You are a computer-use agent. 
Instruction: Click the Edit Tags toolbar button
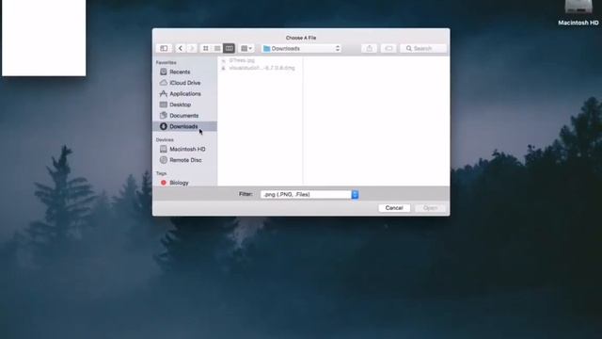coord(388,48)
